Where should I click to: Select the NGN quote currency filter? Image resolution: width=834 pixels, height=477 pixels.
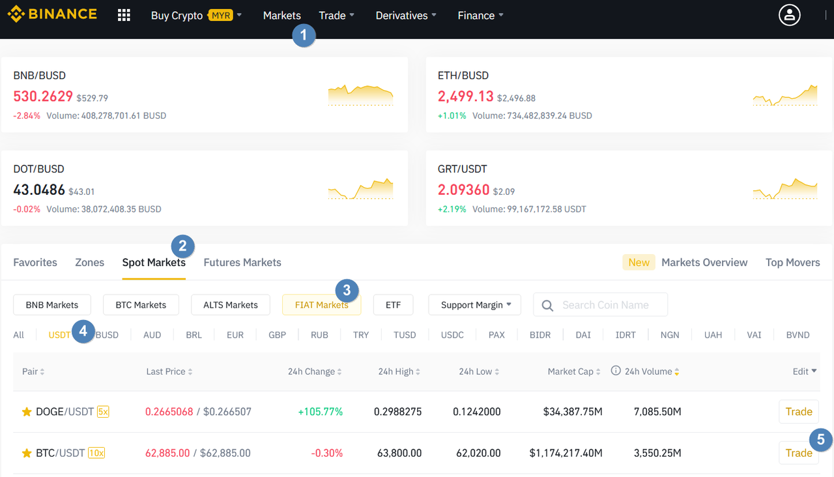point(670,335)
